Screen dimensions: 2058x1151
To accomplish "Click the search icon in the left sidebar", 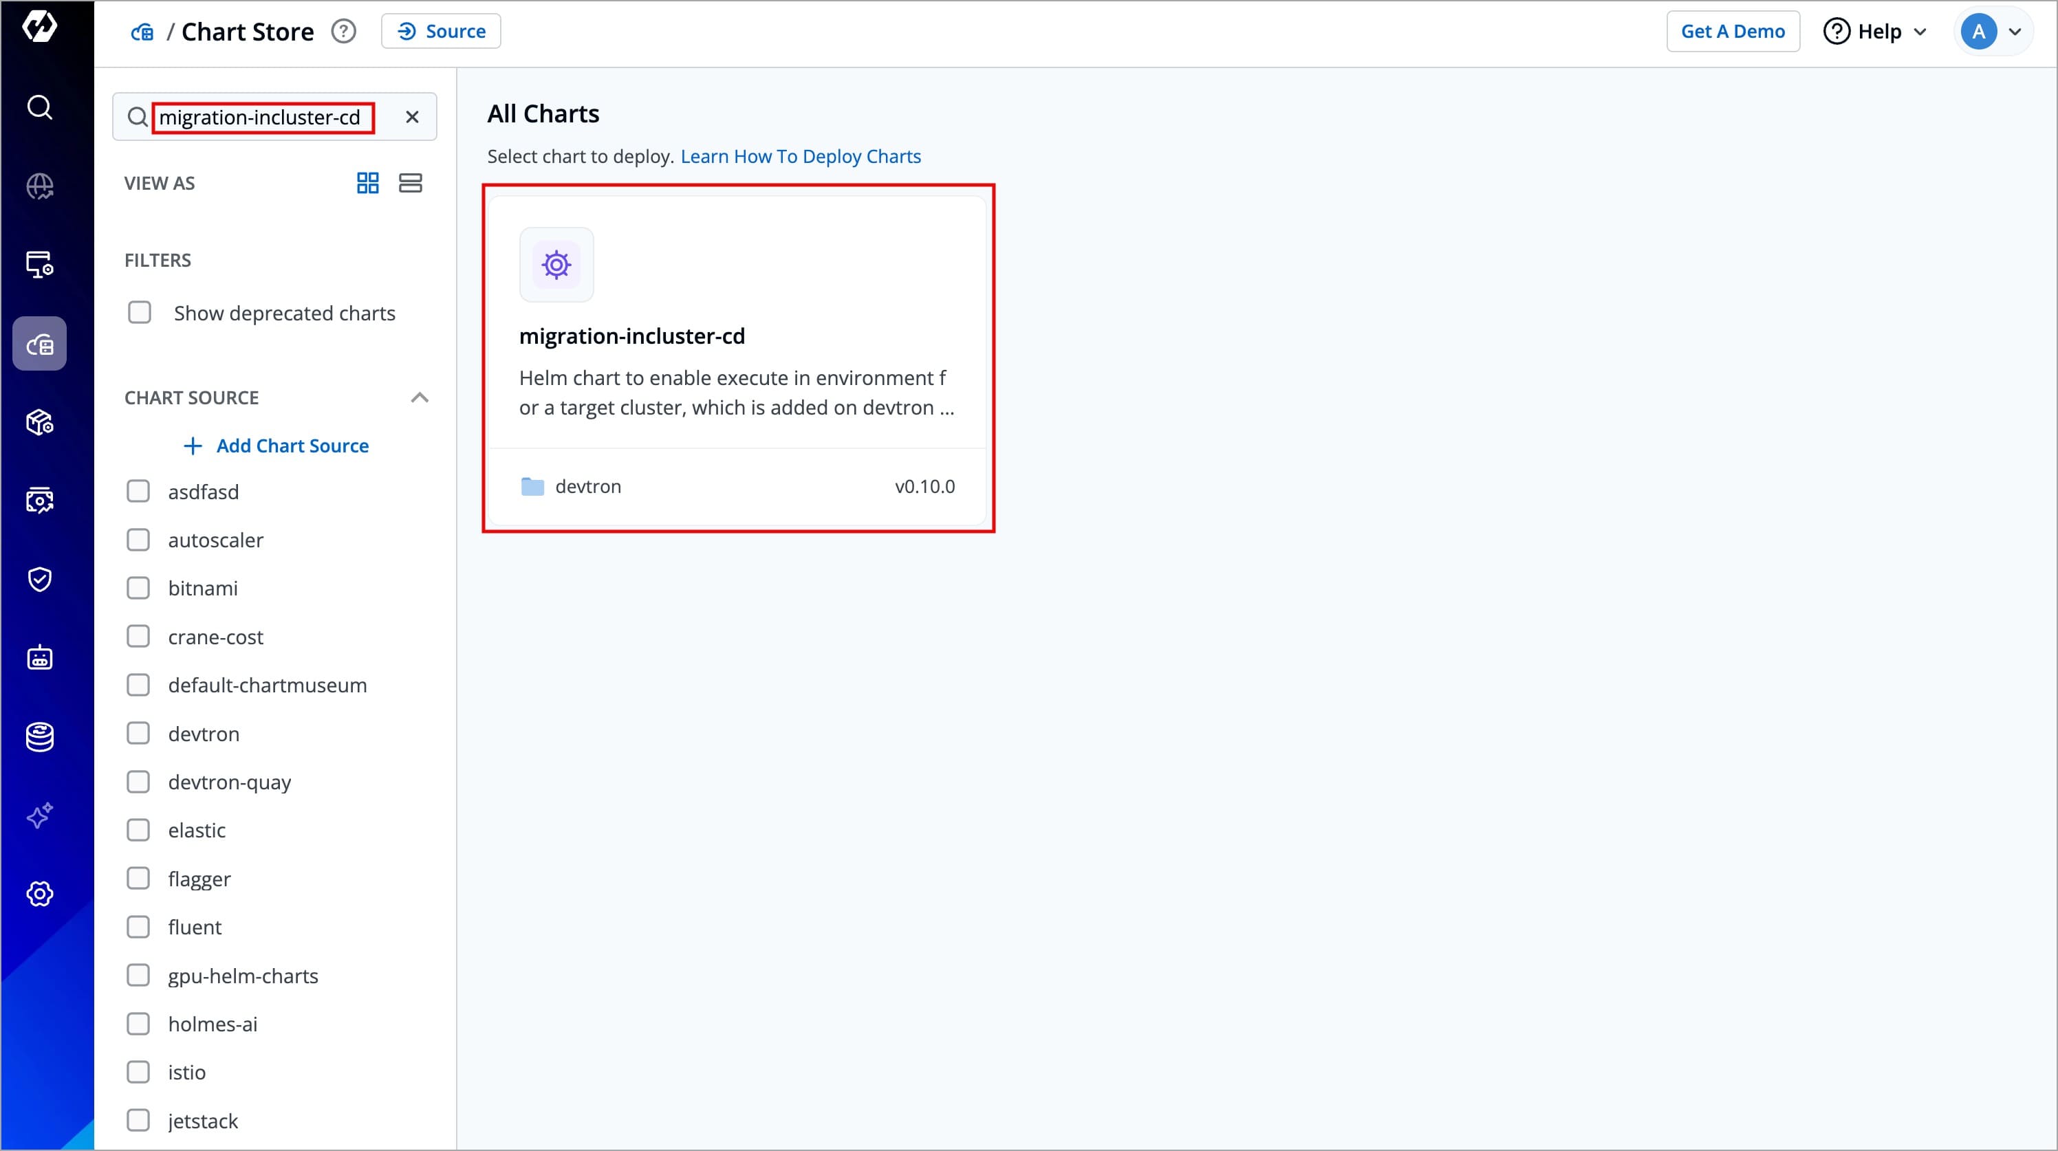I will pyautogui.click(x=39, y=107).
